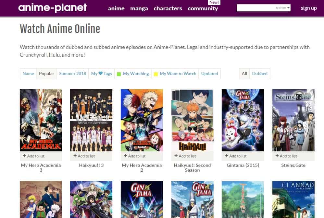
Task: Sort list by Name tab
Action: click(28, 74)
